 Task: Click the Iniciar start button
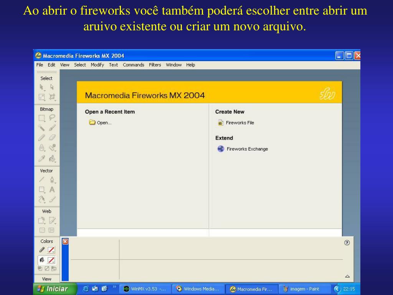(55, 289)
